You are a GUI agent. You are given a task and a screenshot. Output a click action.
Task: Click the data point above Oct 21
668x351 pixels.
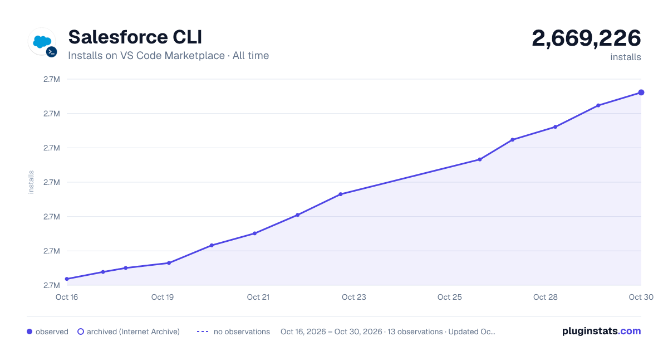[x=254, y=233]
